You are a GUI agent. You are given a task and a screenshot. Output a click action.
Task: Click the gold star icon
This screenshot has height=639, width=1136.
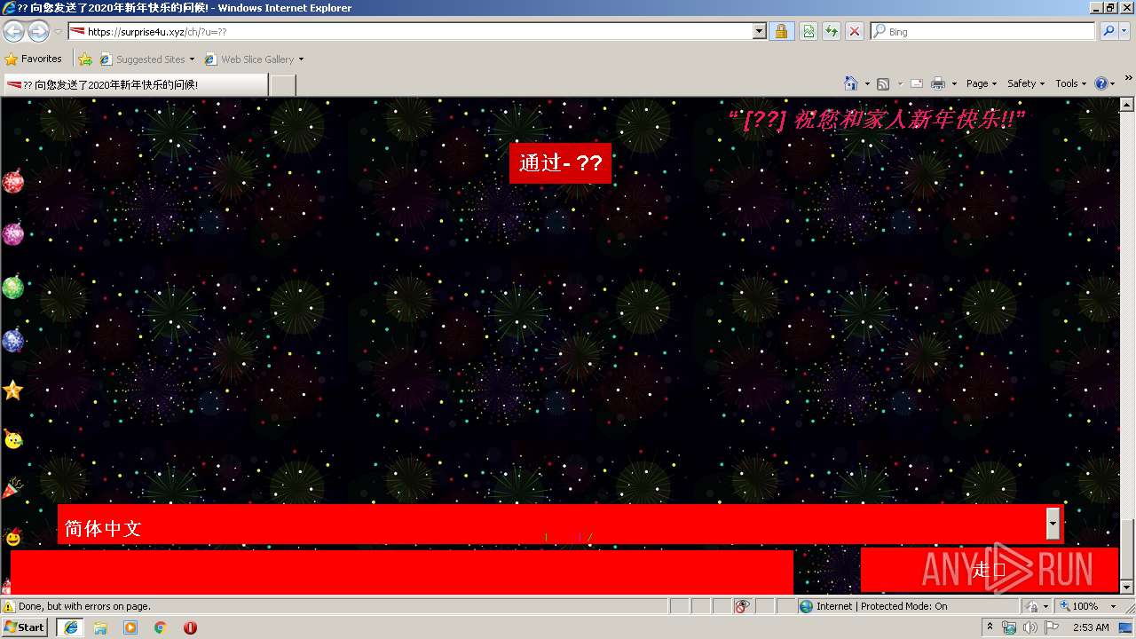pyautogui.click(x=12, y=390)
